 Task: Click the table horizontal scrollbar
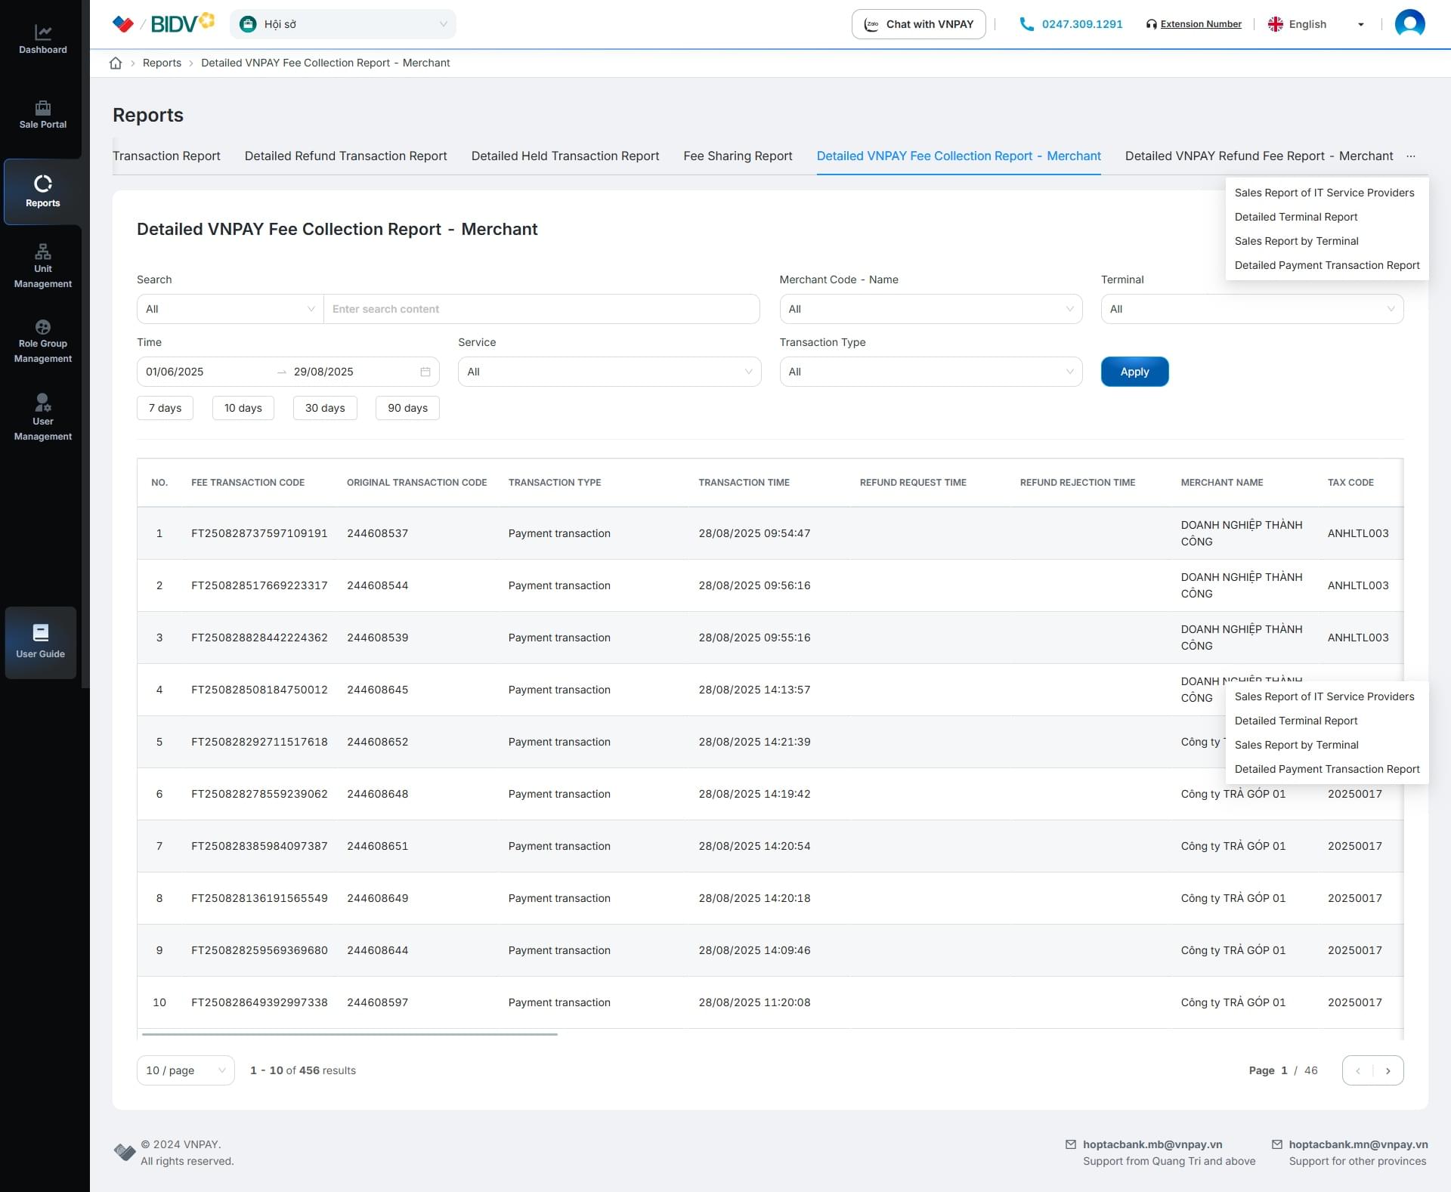click(x=349, y=1034)
